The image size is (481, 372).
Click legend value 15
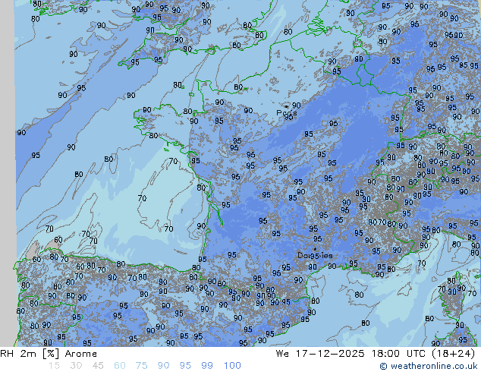click(x=54, y=366)
